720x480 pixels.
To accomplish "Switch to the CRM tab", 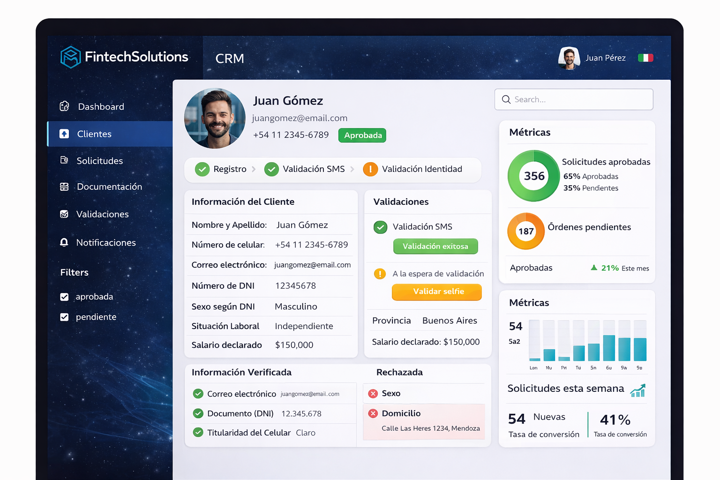I will [x=229, y=58].
